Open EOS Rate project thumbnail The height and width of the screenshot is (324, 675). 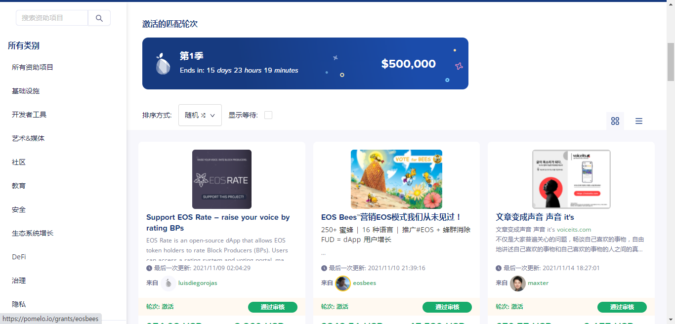[x=222, y=179]
